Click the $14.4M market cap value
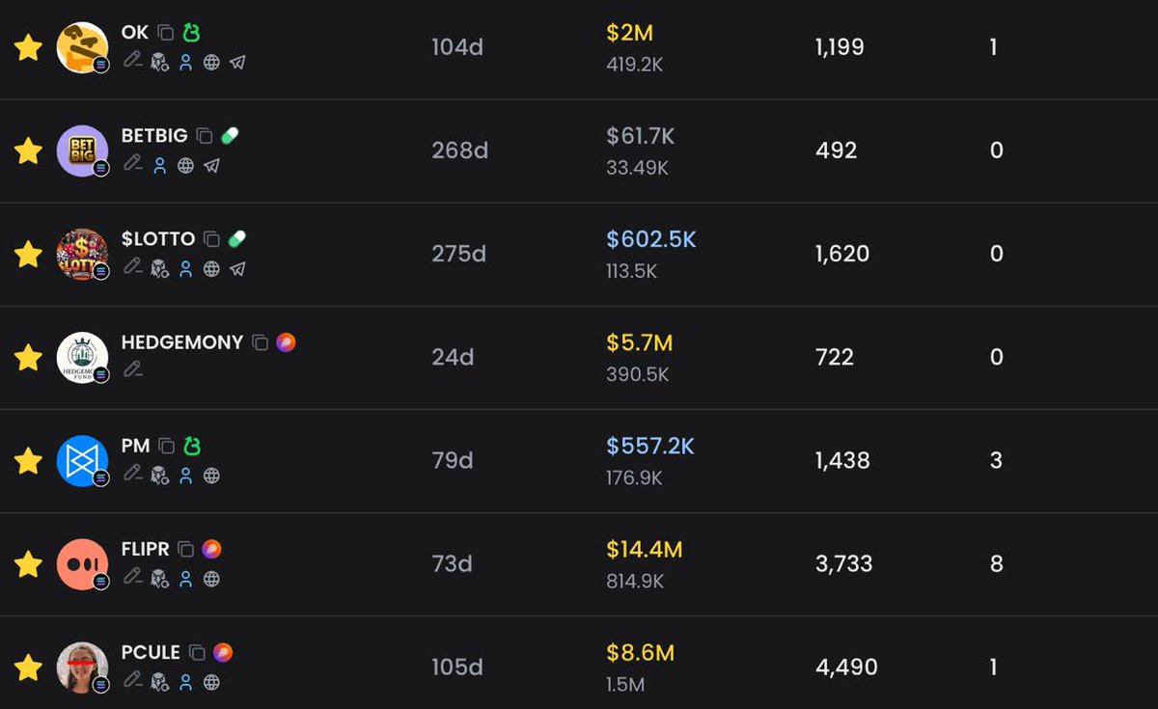 click(645, 550)
